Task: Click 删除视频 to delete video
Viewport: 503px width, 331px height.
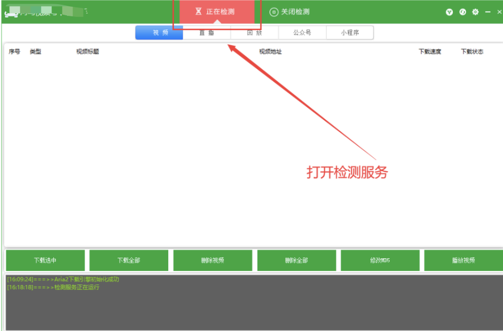Action: (214, 260)
